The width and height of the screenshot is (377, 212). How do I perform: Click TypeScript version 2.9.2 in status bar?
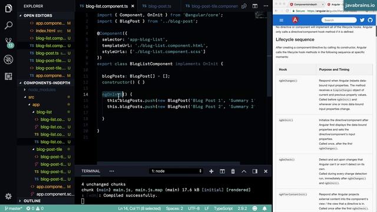(x=242, y=208)
